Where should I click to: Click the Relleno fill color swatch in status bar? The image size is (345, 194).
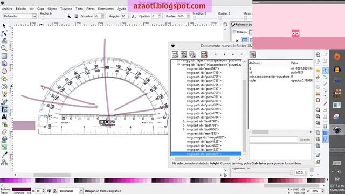[x=22, y=189]
